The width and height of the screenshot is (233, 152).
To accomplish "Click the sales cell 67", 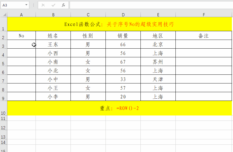I will pos(123,62).
